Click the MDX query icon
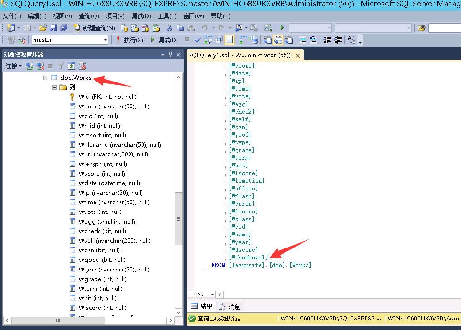Screen dimensions: 461x330 (x=135, y=28)
